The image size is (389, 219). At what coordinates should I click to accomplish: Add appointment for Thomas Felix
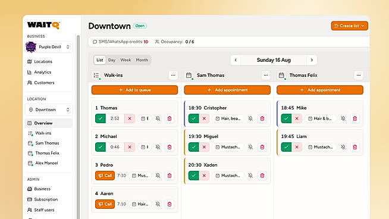[320, 90]
